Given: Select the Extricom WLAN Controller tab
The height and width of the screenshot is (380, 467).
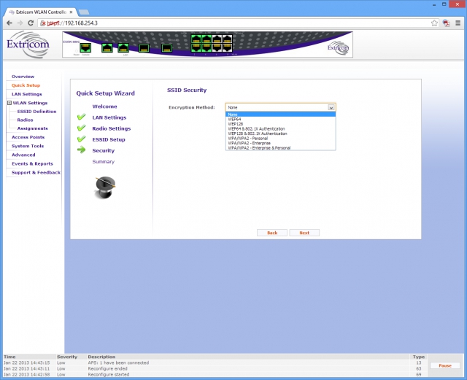Looking at the screenshot, I should point(41,12).
